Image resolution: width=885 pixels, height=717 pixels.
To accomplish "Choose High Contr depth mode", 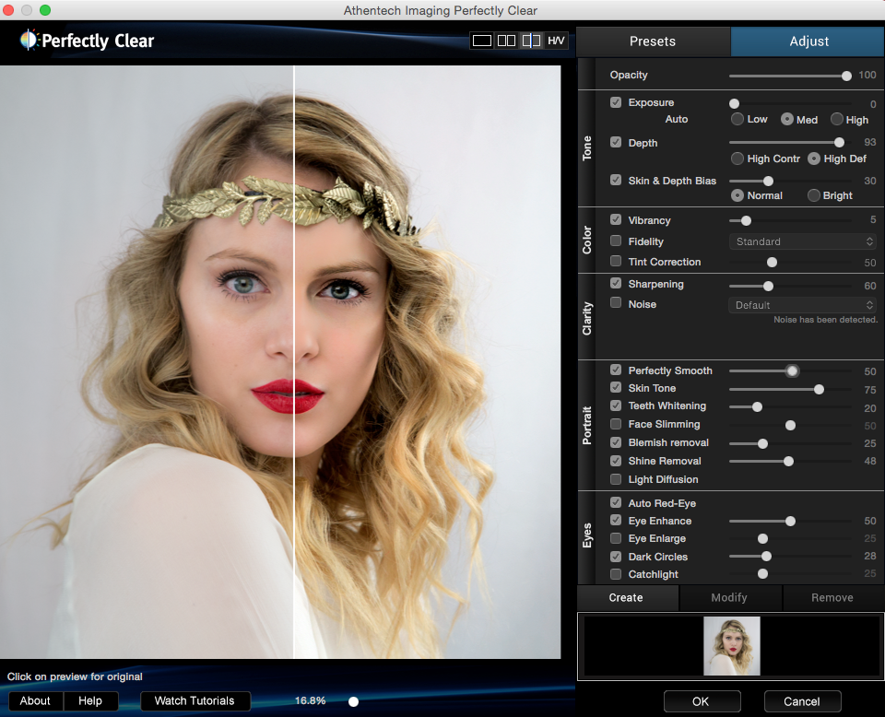I will 737,159.
